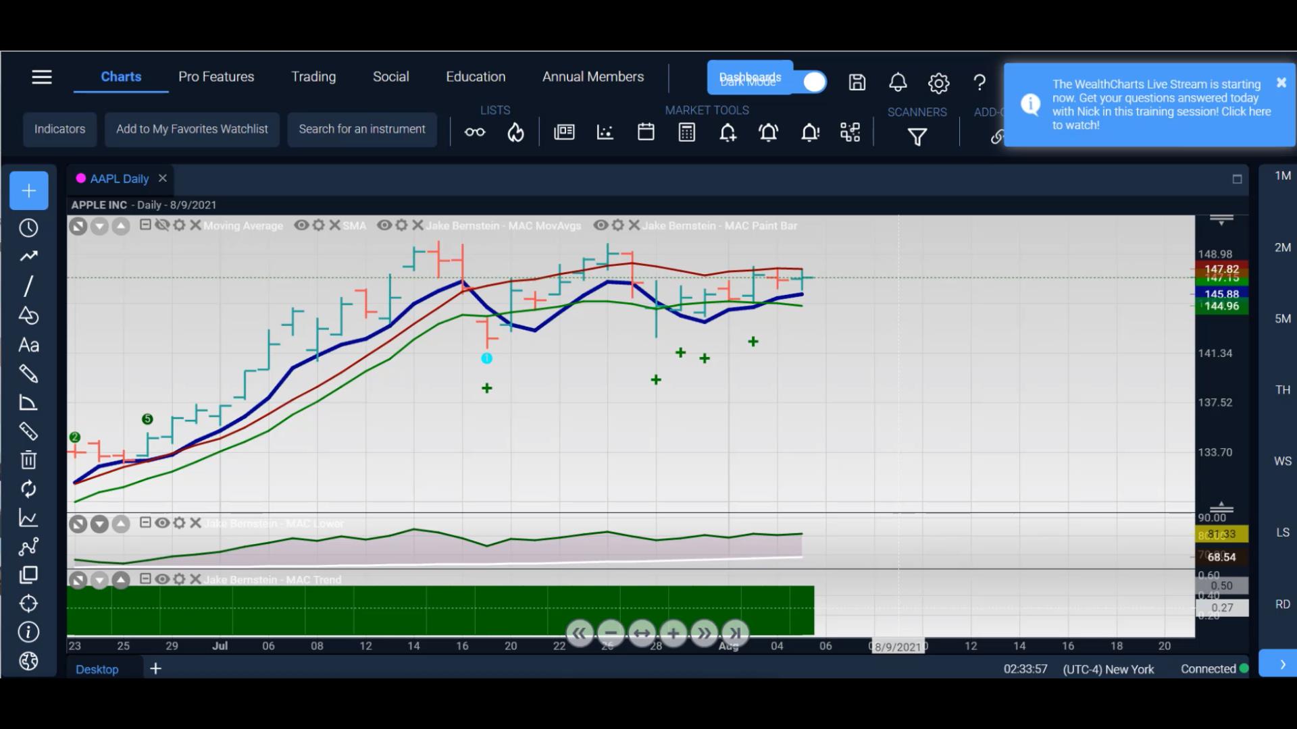Click the add-ons link icon
1297x729 pixels.
coord(996,137)
